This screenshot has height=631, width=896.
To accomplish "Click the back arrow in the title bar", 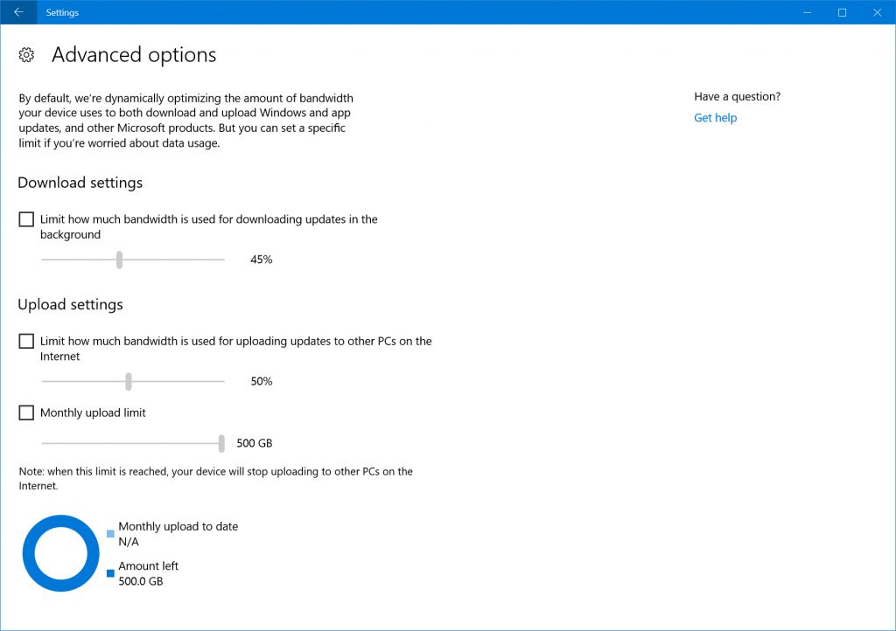I will click(18, 12).
